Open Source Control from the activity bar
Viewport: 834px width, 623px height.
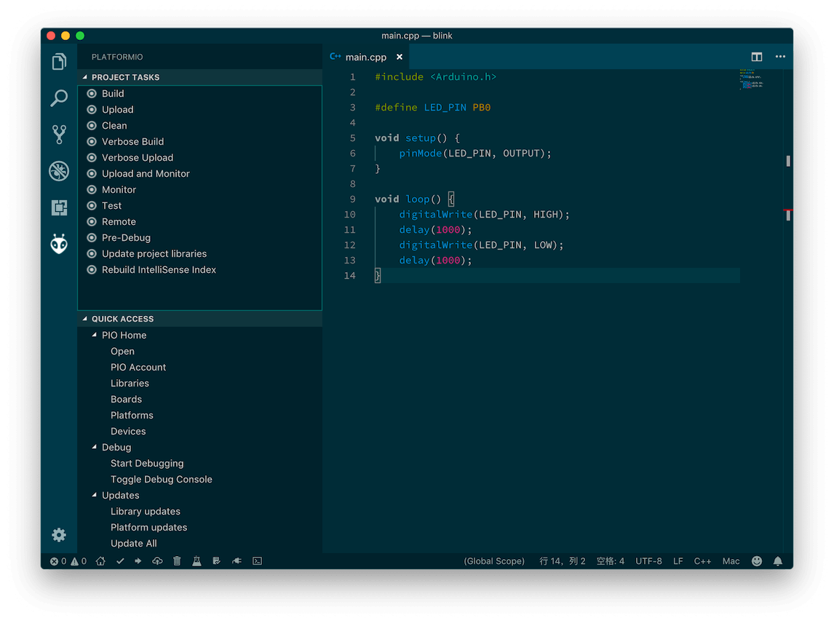click(x=59, y=134)
